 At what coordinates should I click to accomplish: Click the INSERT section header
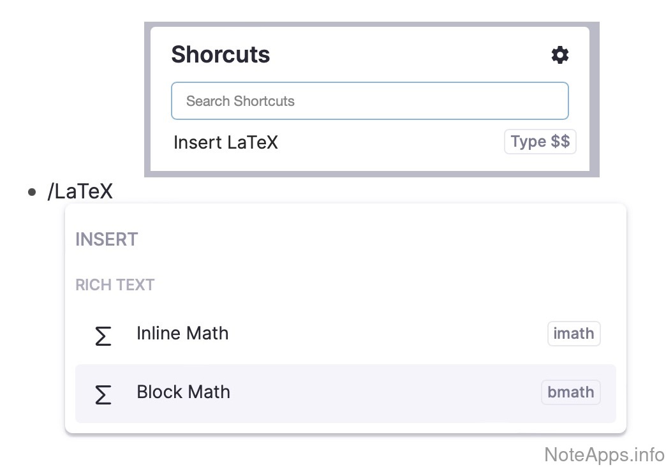point(107,240)
